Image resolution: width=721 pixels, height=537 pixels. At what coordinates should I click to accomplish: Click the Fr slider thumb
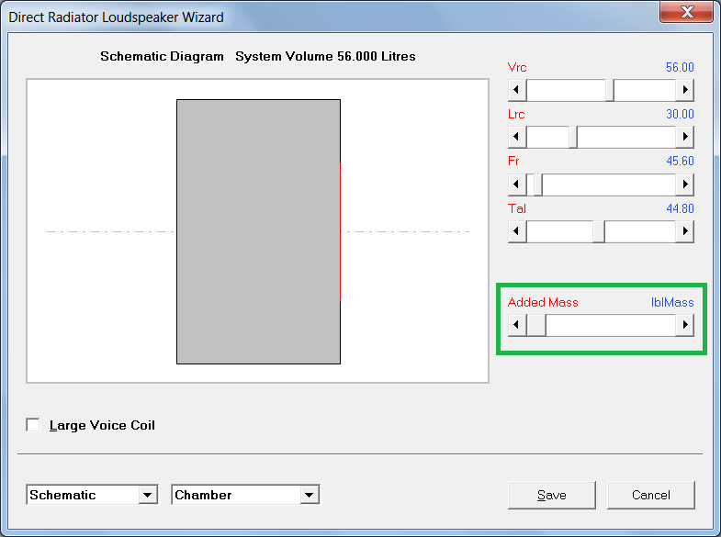(x=538, y=185)
